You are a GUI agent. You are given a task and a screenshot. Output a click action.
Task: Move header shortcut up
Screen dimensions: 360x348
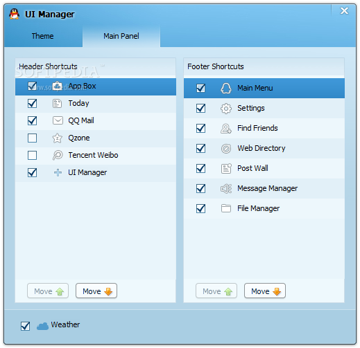tap(48, 291)
